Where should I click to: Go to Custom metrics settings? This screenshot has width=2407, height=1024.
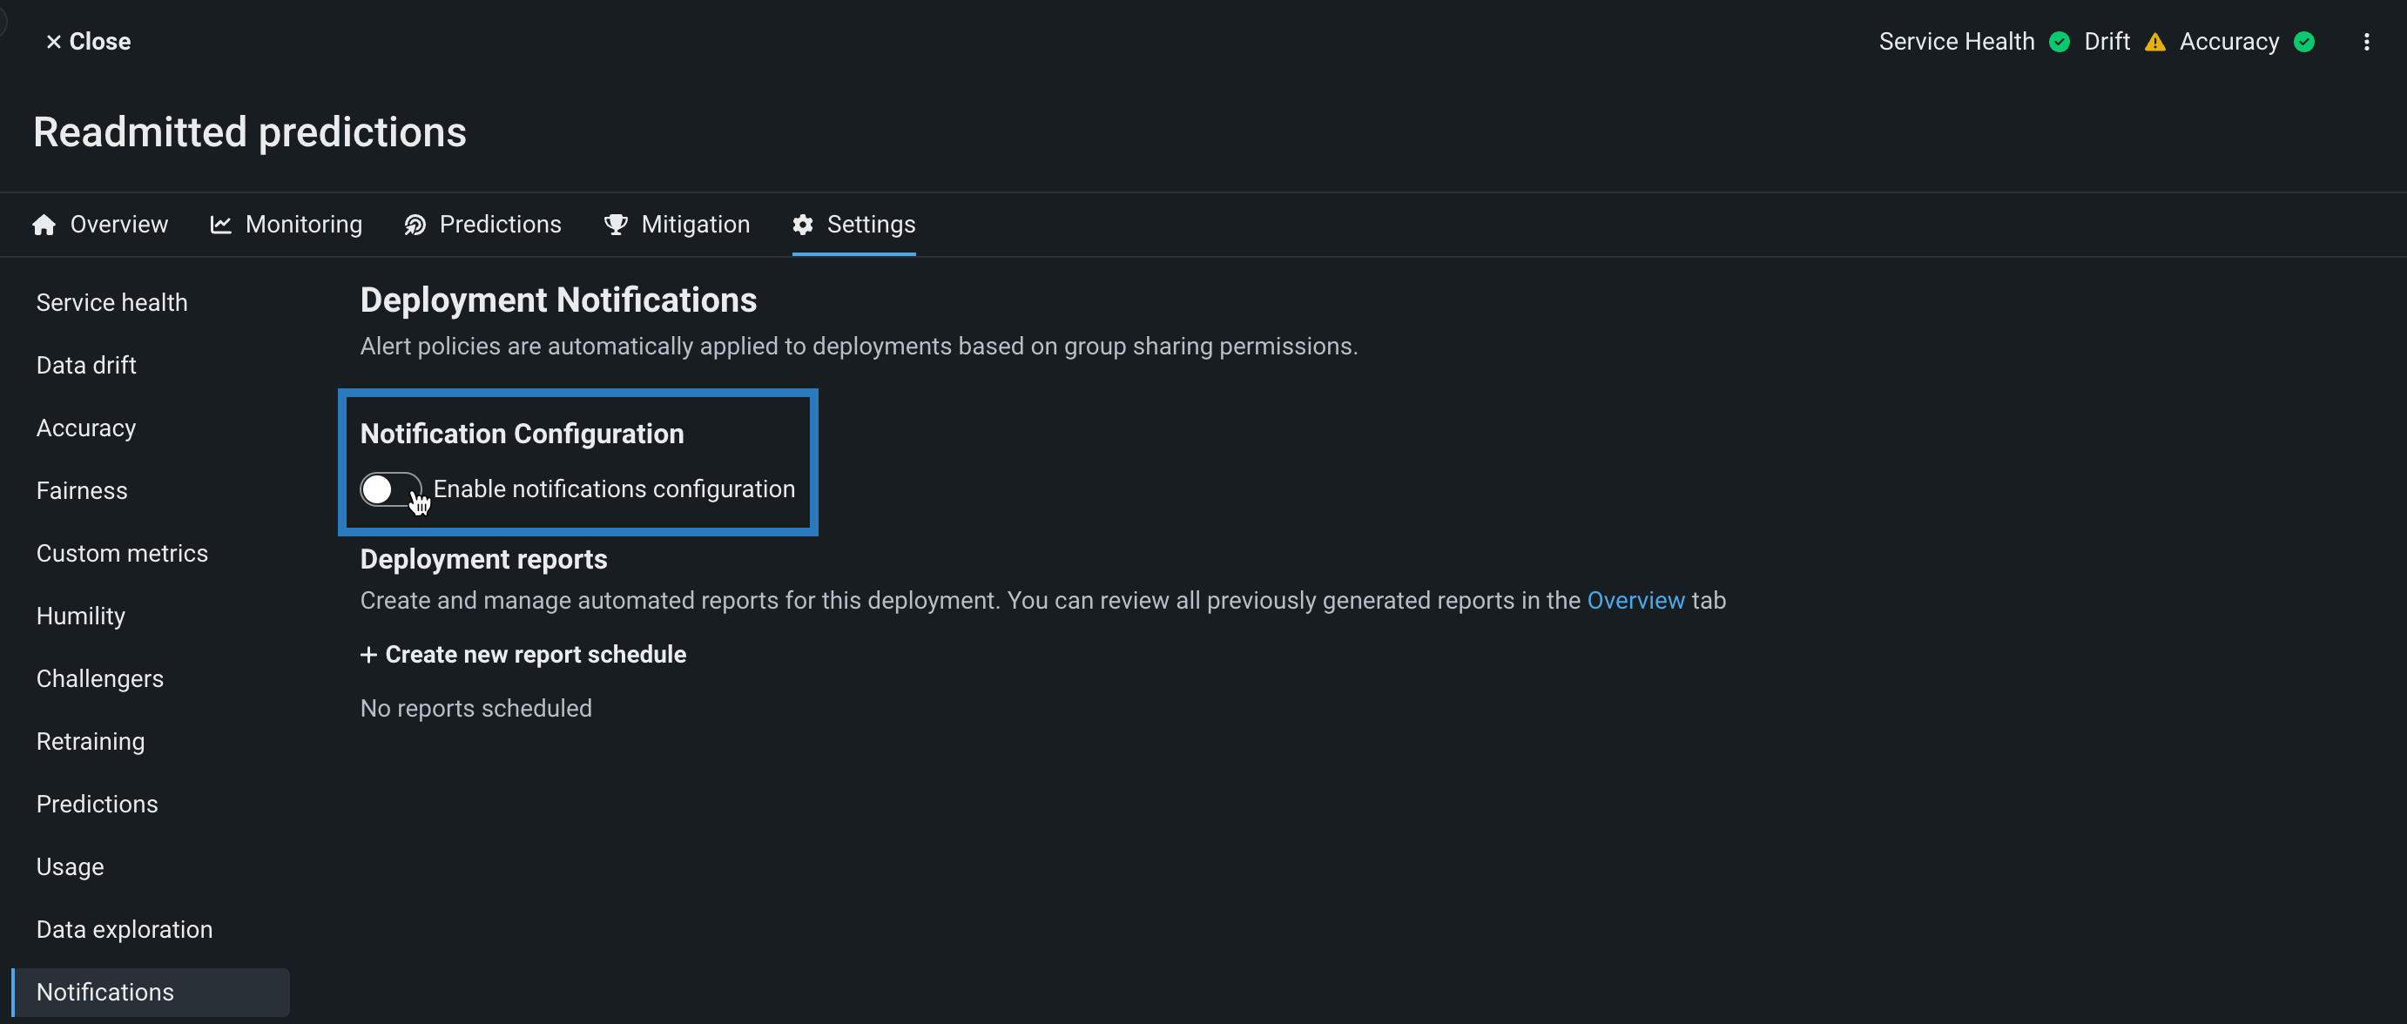(x=121, y=554)
